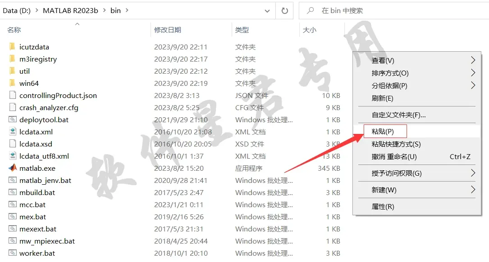Open the 新建(W) menu item

click(417, 190)
